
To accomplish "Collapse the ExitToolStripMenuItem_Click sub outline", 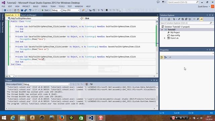I will [x=10, y=27].
